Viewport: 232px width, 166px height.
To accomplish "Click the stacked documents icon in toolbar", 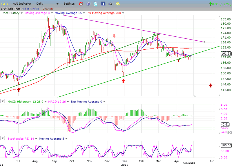I will click(x=88, y=4).
